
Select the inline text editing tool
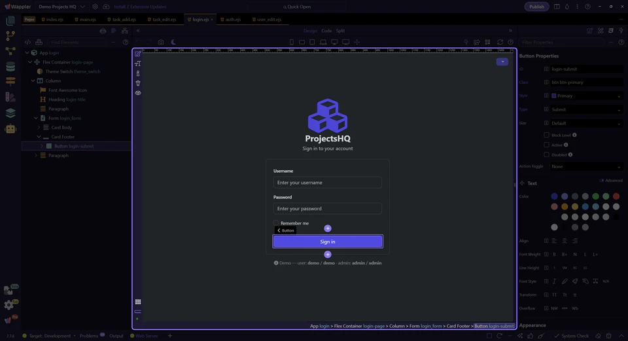point(138,63)
